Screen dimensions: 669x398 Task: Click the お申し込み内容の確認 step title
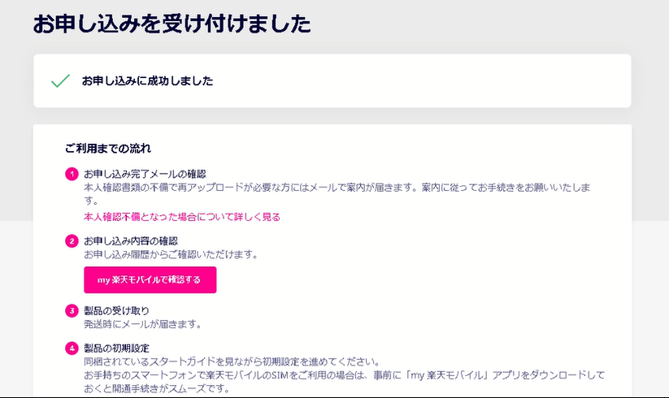pos(131,241)
